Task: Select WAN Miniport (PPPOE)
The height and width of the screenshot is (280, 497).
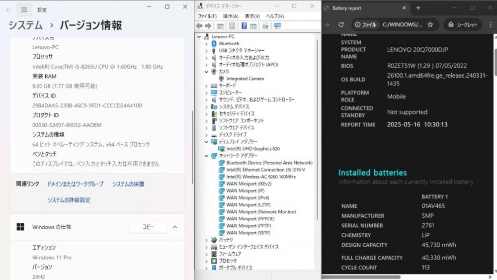Action: pyautogui.click(x=250, y=219)
